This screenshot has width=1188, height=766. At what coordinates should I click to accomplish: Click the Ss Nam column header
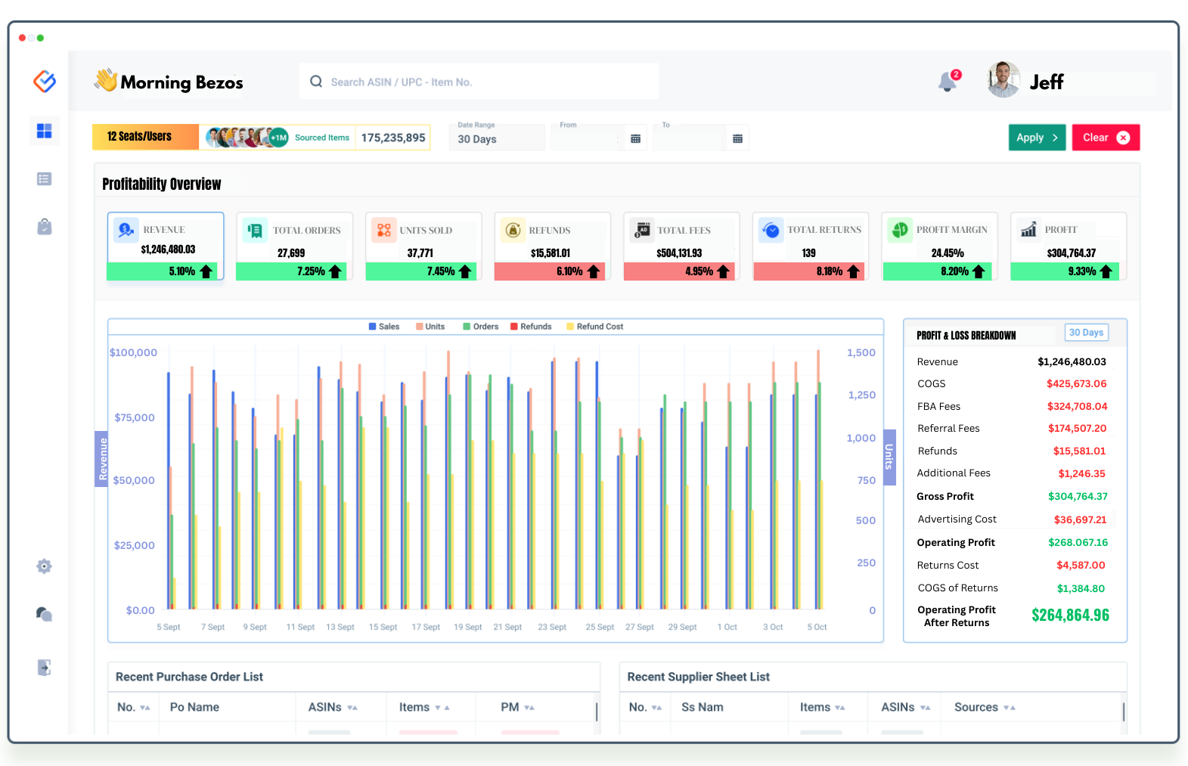pos(703,707)
